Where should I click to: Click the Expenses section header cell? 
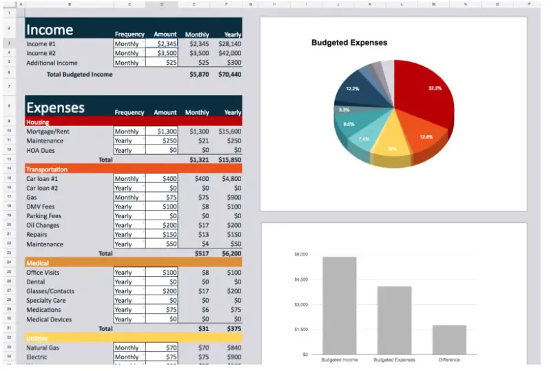(69, 105)
